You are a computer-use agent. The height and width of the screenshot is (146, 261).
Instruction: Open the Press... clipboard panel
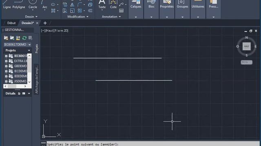tap(213, 9)
